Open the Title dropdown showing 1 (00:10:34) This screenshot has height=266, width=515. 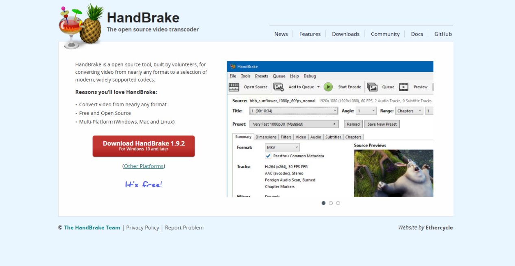coord(293,111)
